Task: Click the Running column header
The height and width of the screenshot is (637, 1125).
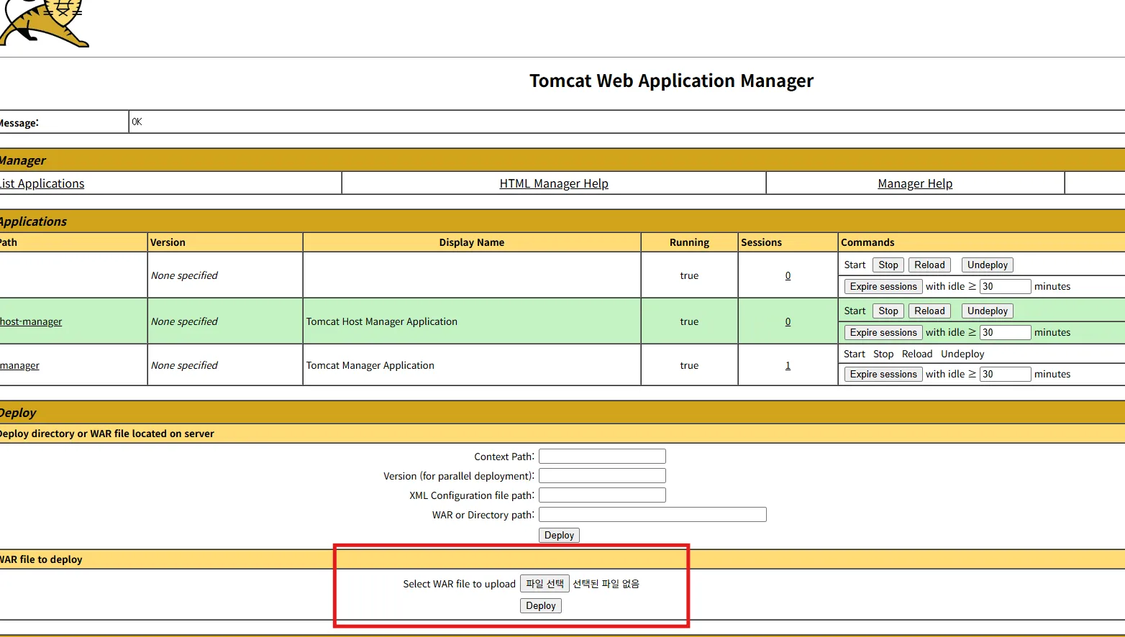Action: pos(689,242)
